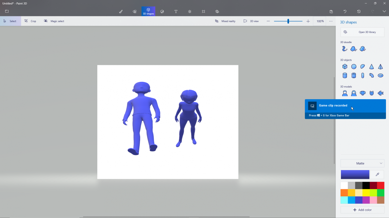Select the Brushes tool in top toolbar
Viewport: 389px width, 218px height.
coord(121,12)
